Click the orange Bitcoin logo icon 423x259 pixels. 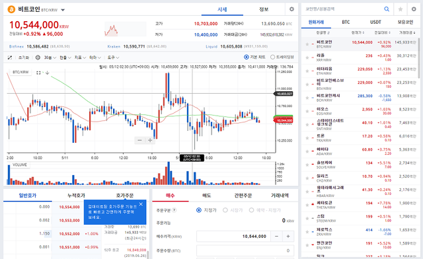coord(11,9)
